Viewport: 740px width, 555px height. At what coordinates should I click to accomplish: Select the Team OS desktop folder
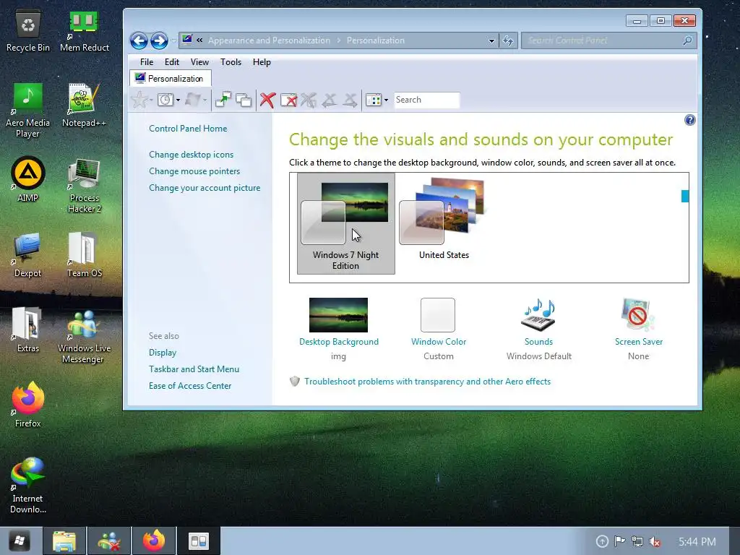click(84, 255)
